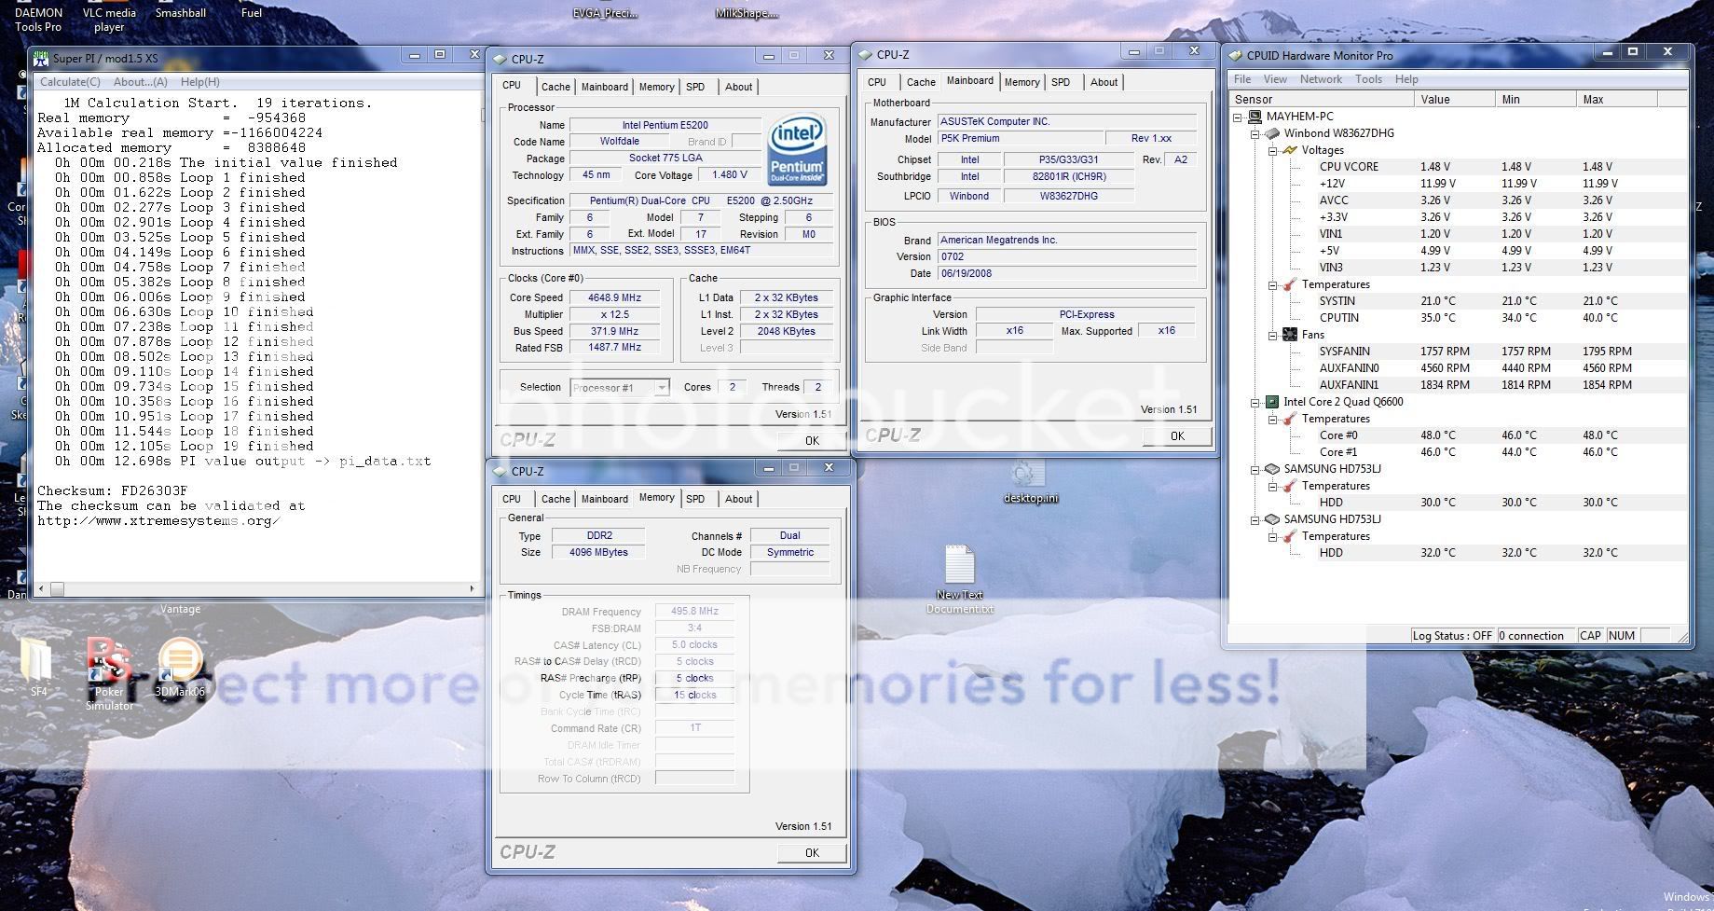The image size is (1714, 911).
Task: Click OK in the CPU-Z mainboard window
Action: pos(1177,435)
